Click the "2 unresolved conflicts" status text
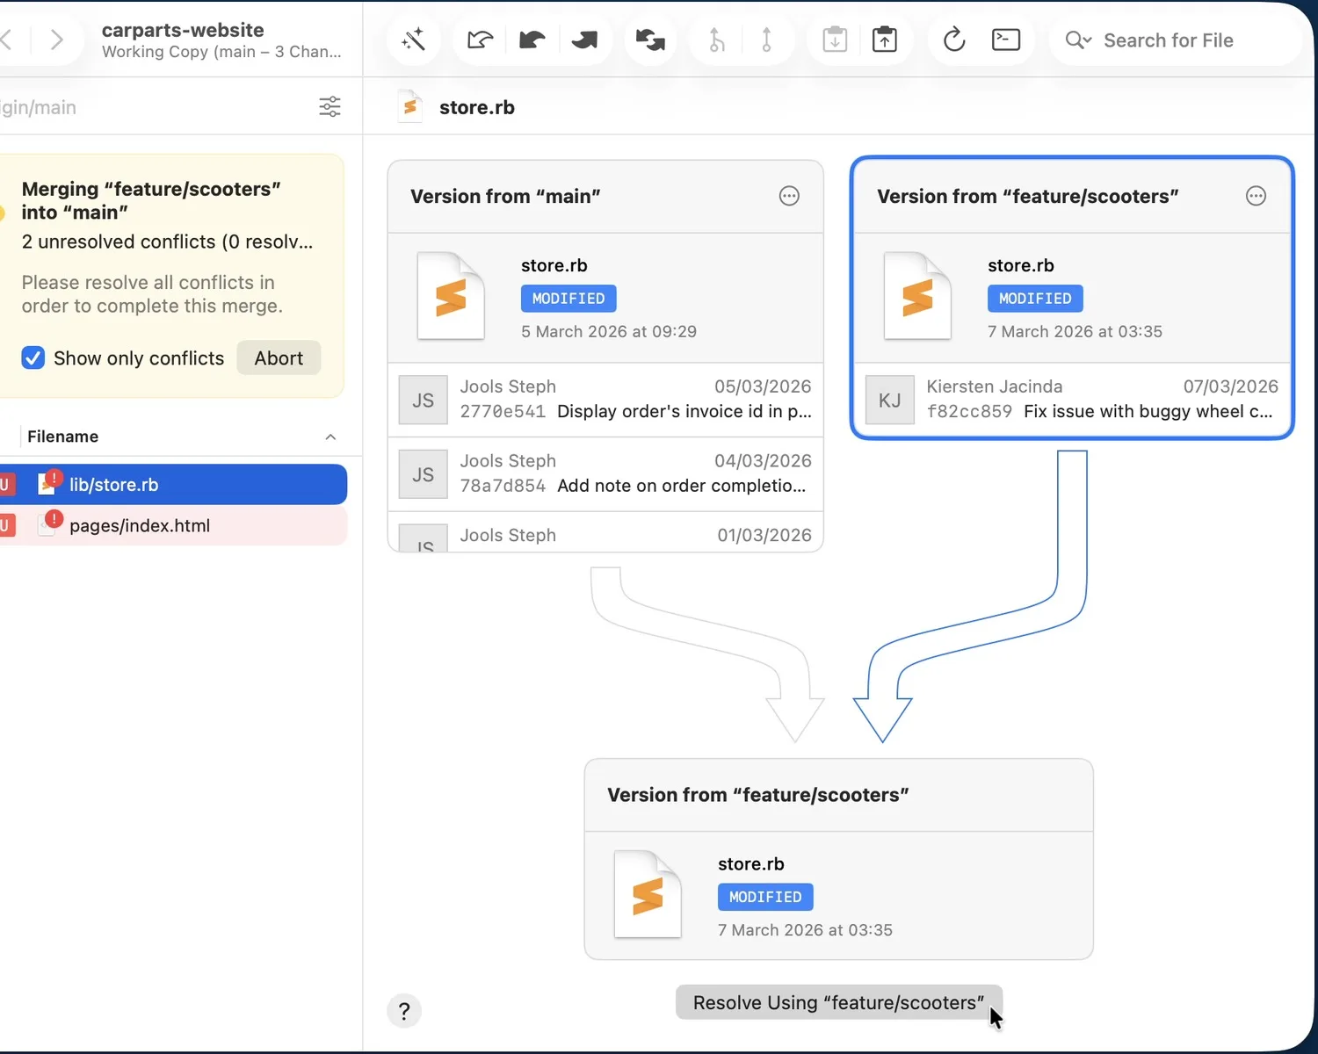 pyautogui.click(x=167, y=242)
